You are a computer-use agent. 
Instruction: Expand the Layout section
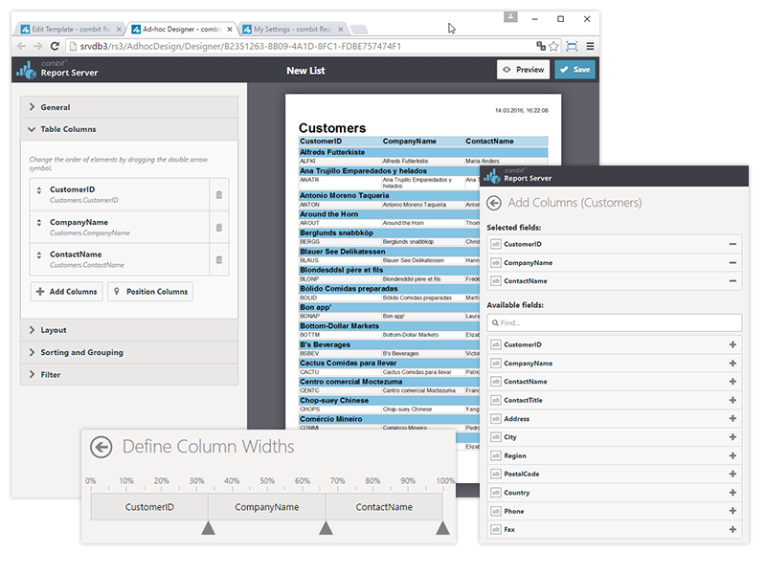(x=129, y=330)
